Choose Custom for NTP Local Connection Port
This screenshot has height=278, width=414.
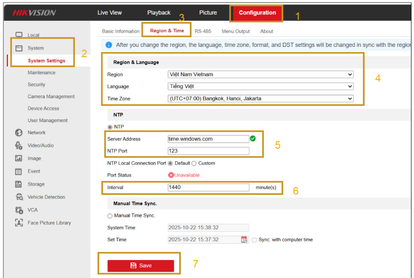[194, 163]
